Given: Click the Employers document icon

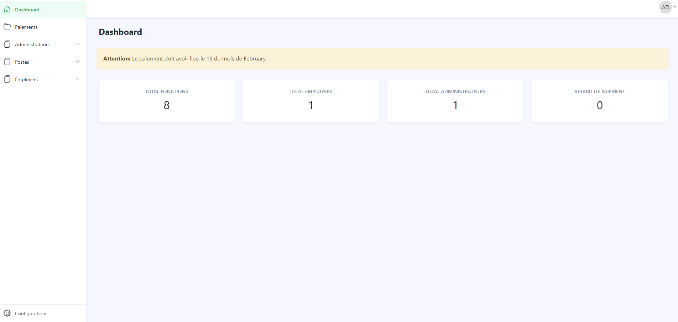Looking at the screenshot, I should (7, 79).
